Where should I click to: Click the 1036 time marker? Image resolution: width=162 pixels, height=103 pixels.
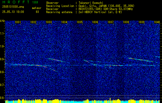pyautogui.click(x=95, y=22)
